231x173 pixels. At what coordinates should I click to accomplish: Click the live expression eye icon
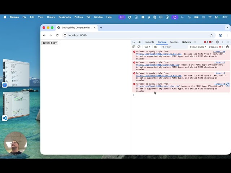[x=156, y=47]
